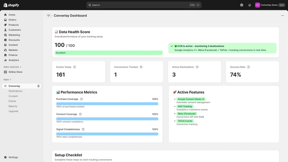Click help icon beside Conversions Tracked

tap(141, 67)
